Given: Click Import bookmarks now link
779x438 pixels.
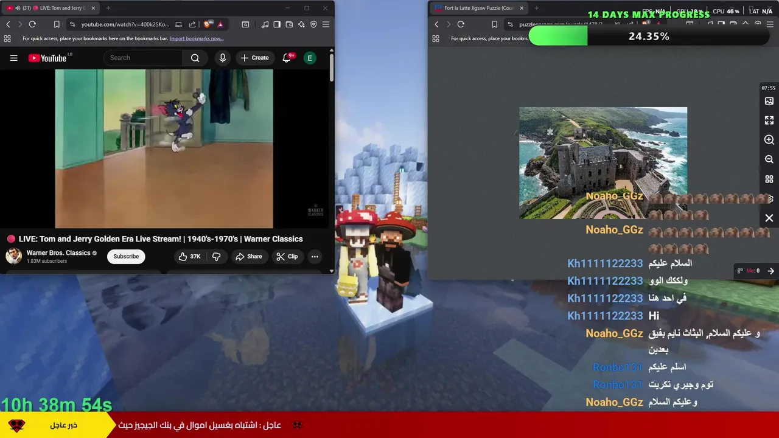Looking at the screenshot, I should pos(197,38).
